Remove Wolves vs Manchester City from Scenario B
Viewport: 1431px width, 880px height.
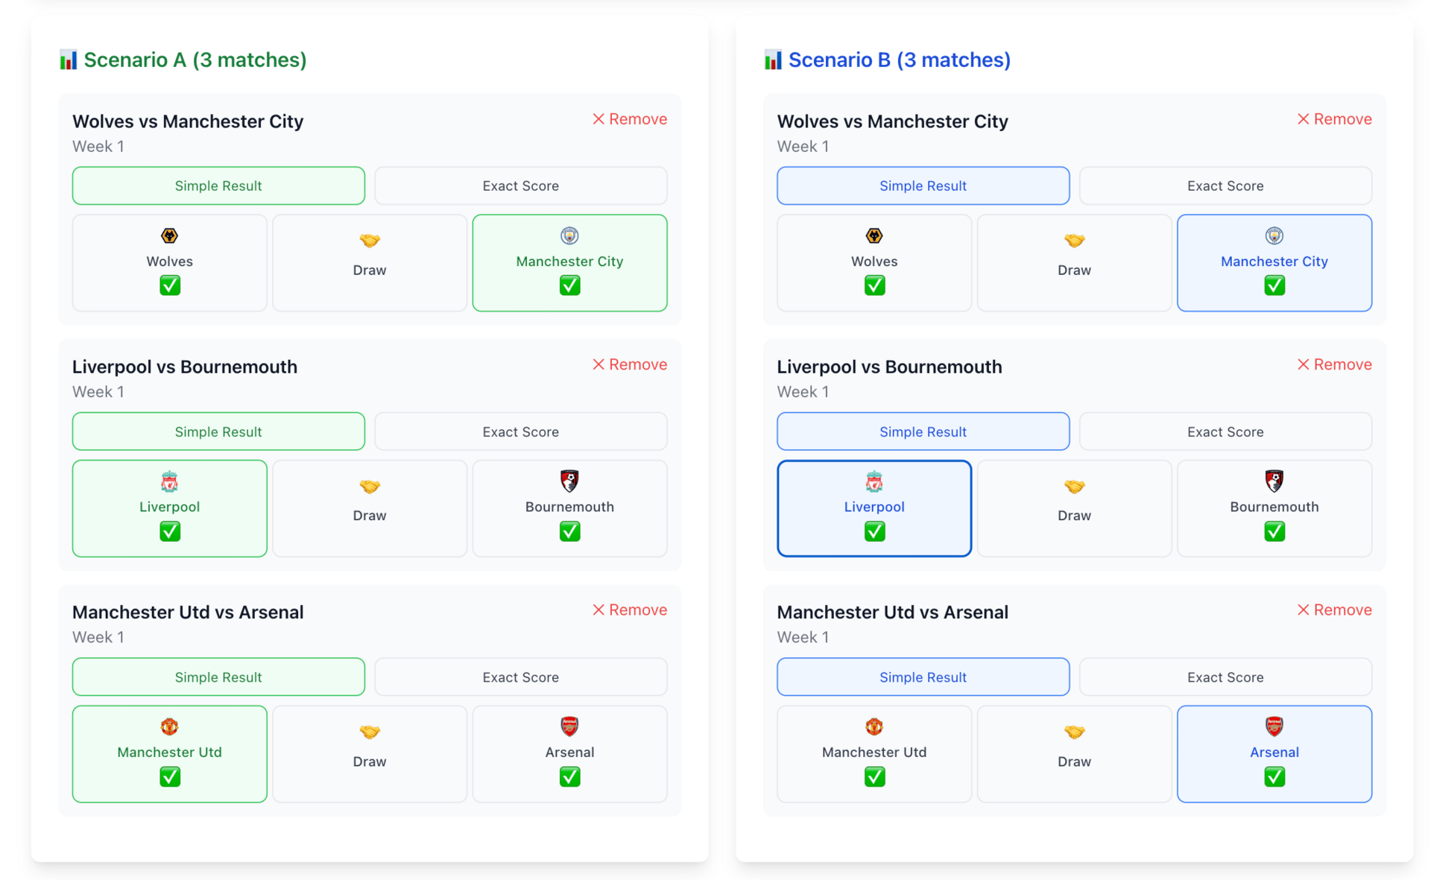tap(1334, 119)
